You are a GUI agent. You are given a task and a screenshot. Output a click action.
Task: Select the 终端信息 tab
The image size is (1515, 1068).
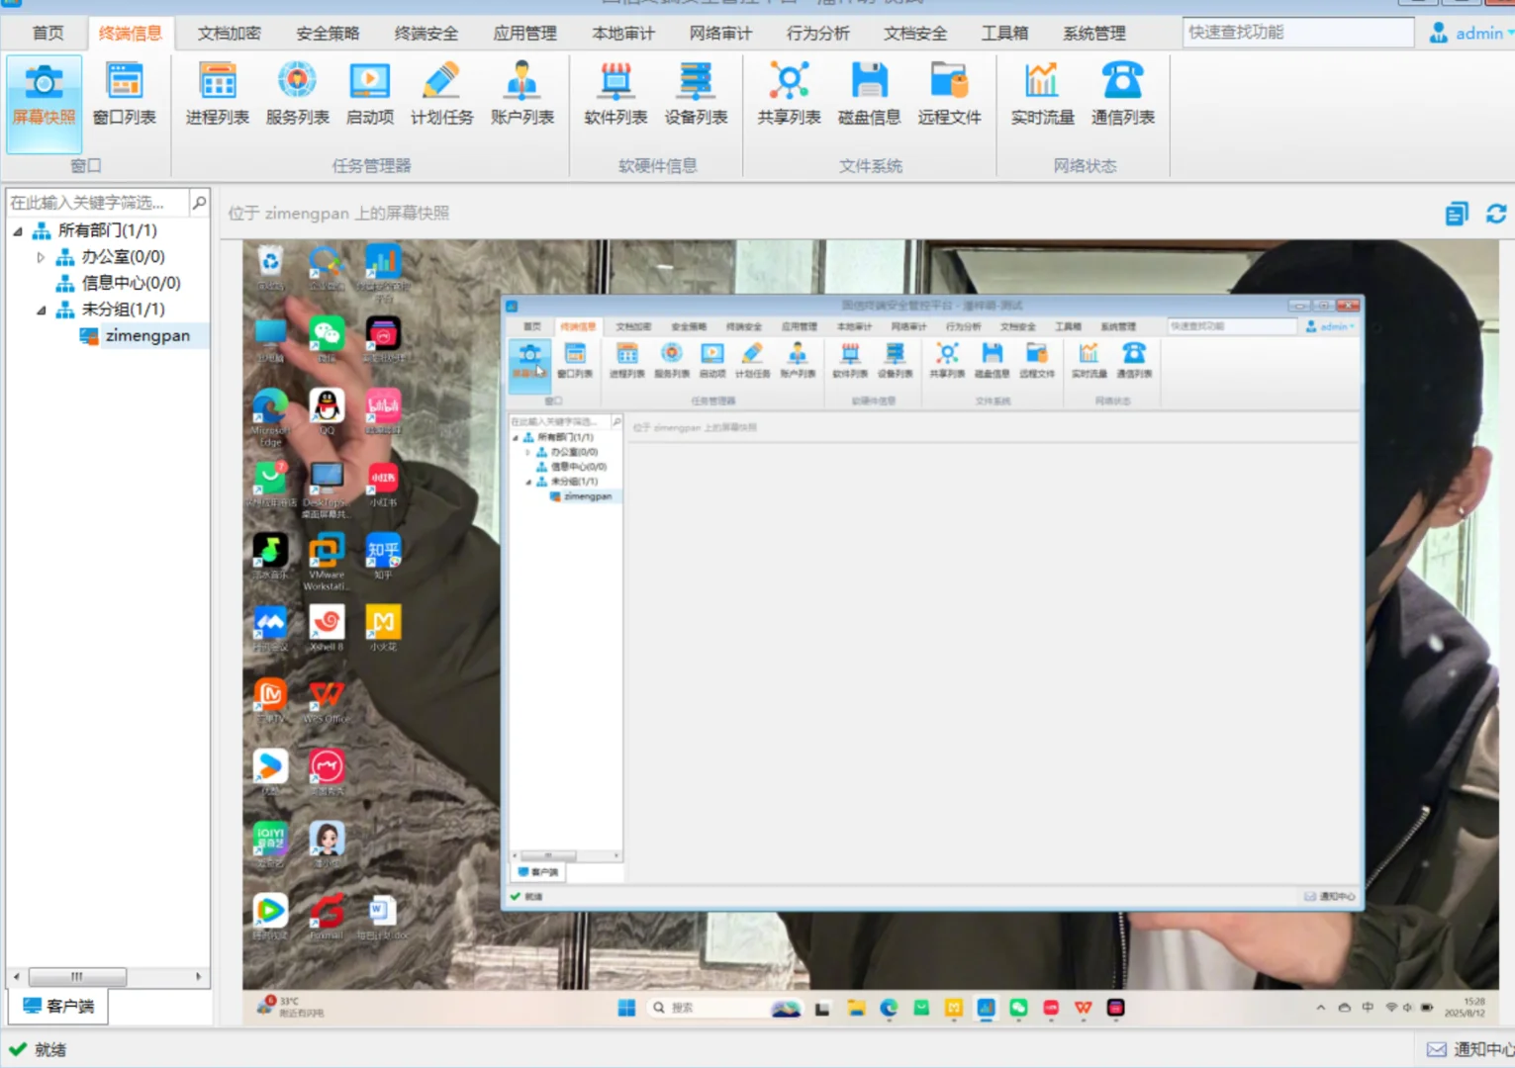[131, 34]
